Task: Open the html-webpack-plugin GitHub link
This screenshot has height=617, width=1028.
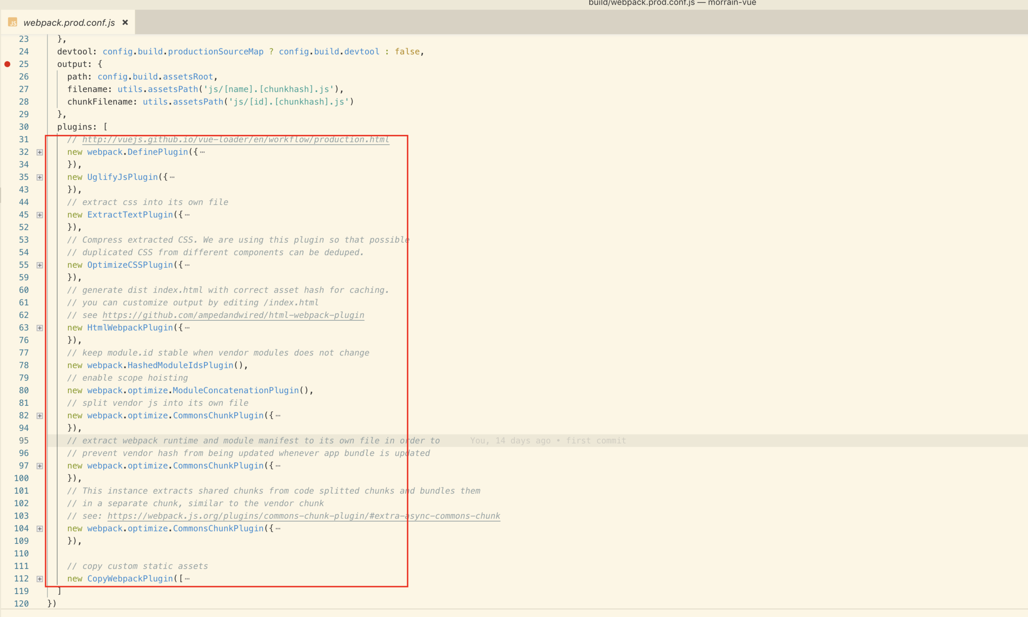Action: pos(233,315)
